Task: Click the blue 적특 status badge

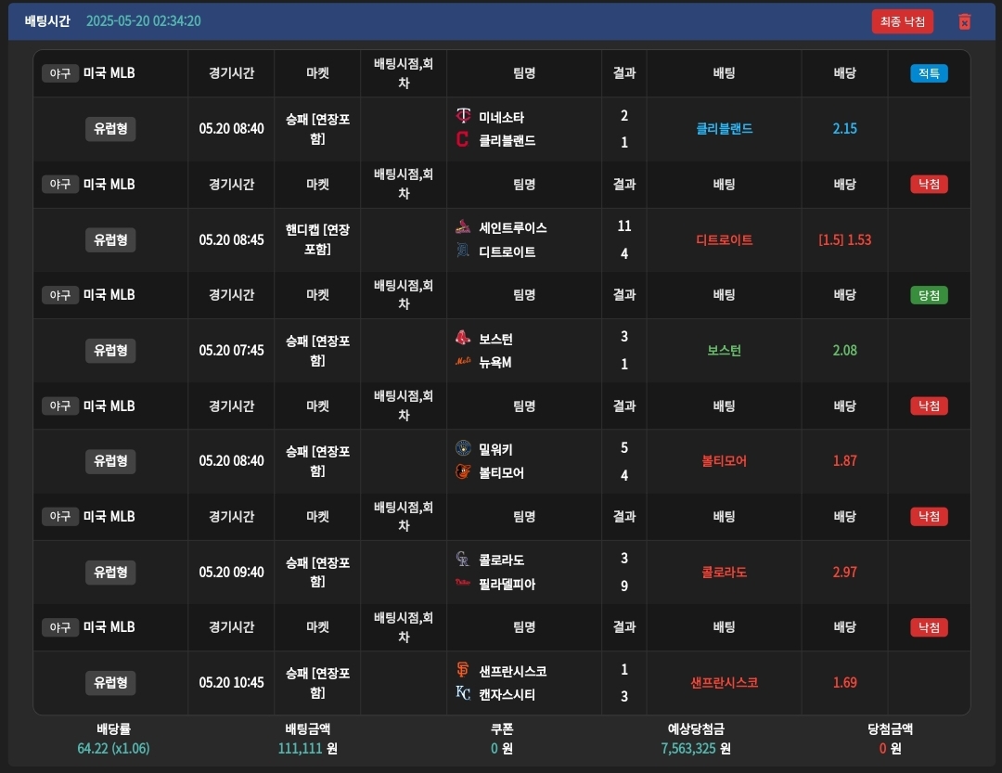Action: 929,73
